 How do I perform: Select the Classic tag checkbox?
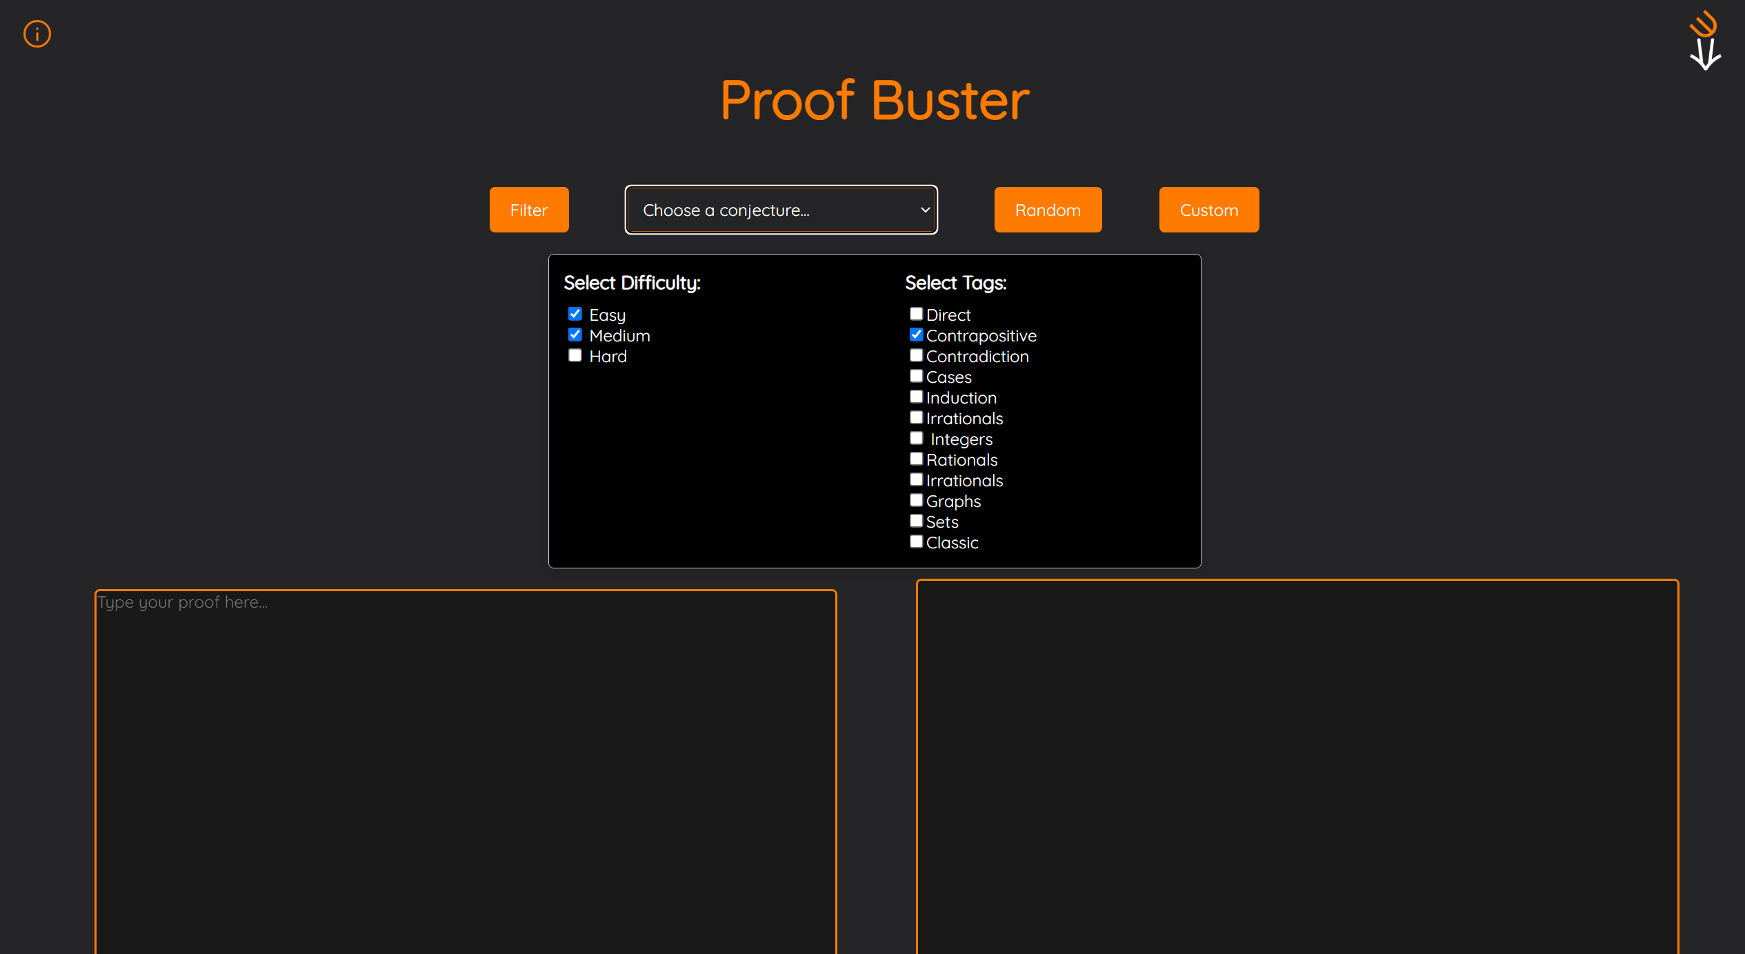[x=916, y=541]
